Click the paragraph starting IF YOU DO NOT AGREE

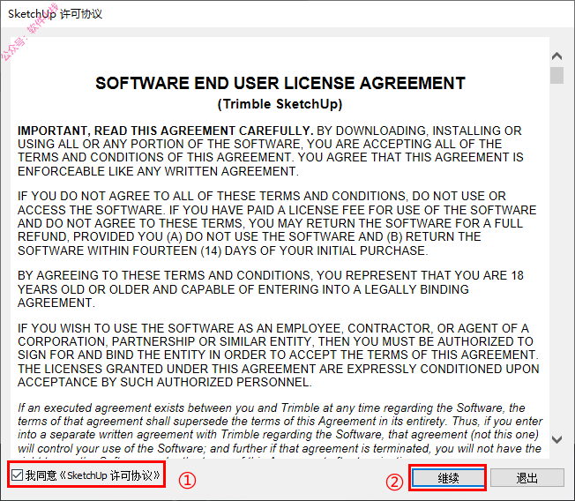(x=277, y=223)
